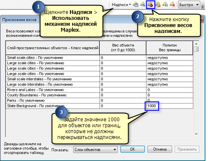Click the Lock Labels icon
Image resolution: width=210 pixels, height=161 pixels.
coord(158,5)
